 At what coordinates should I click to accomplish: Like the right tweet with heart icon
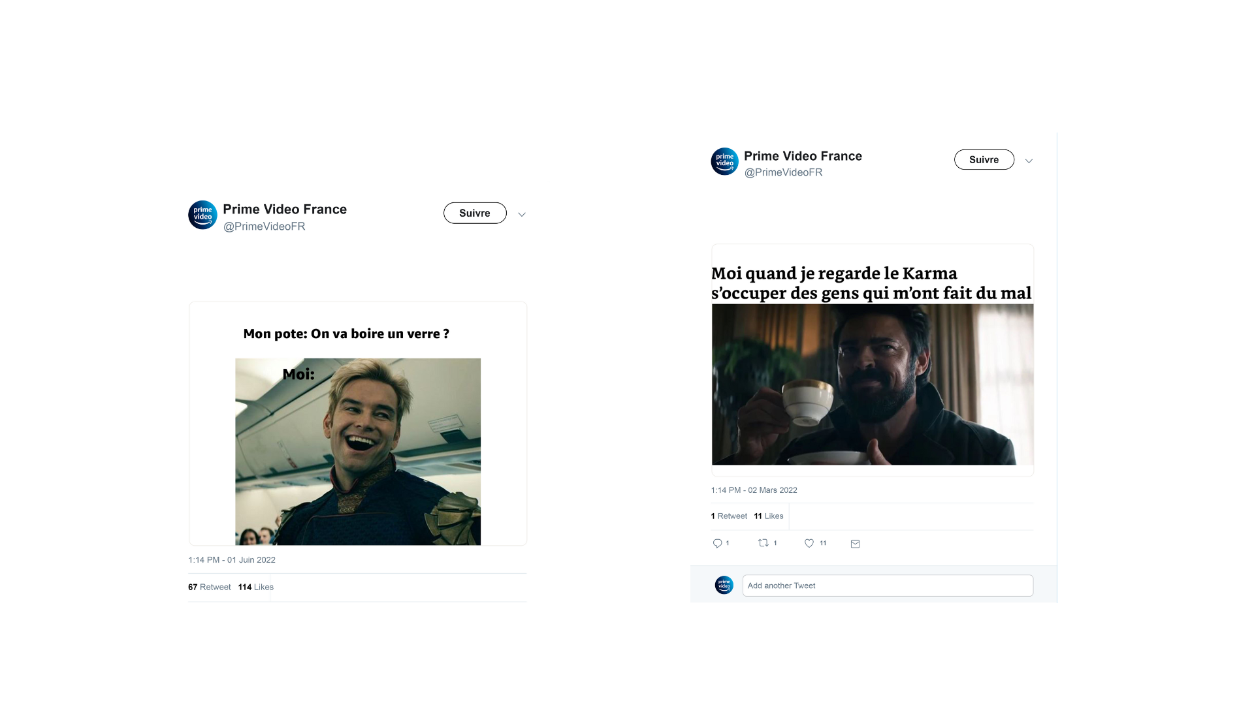[809, 543]
